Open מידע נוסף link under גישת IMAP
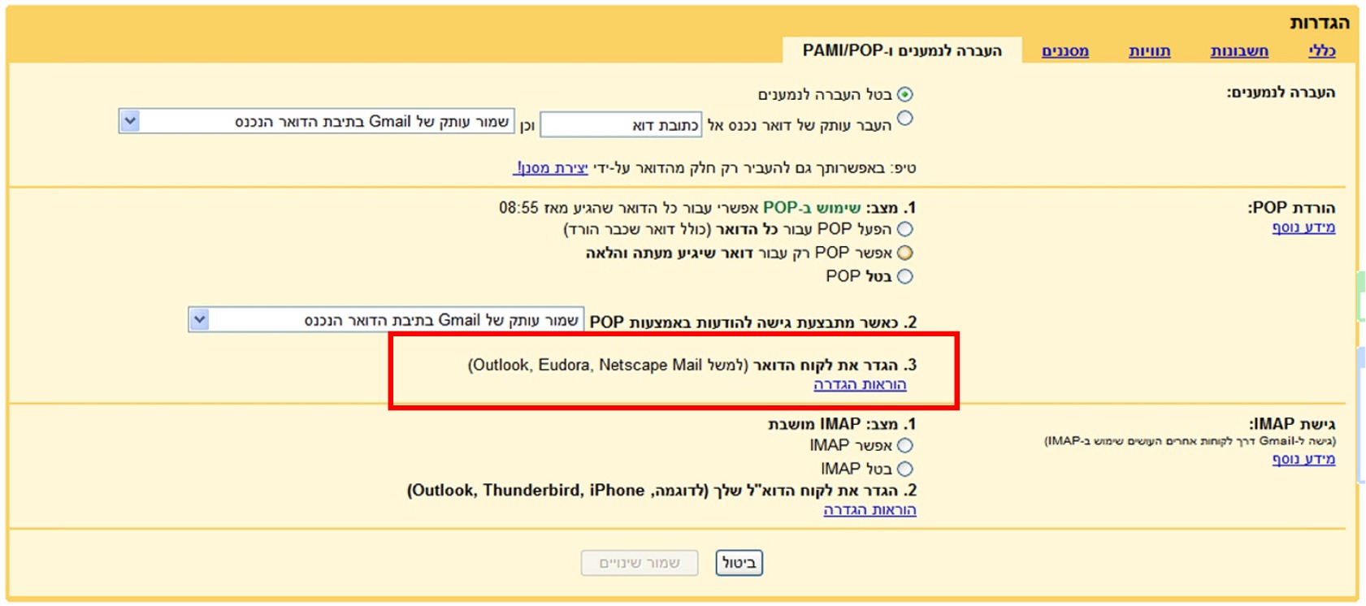Viewport: 1366px width, 606px height. [x=1303, y=459]
